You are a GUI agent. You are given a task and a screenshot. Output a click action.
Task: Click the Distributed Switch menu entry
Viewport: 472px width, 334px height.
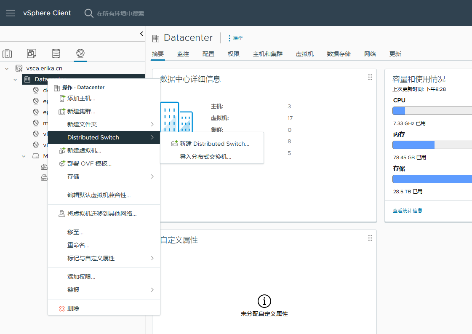104,137
